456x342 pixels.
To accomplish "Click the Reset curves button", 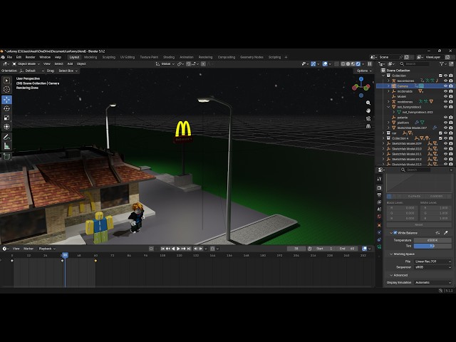I will (x=419, y=225).
